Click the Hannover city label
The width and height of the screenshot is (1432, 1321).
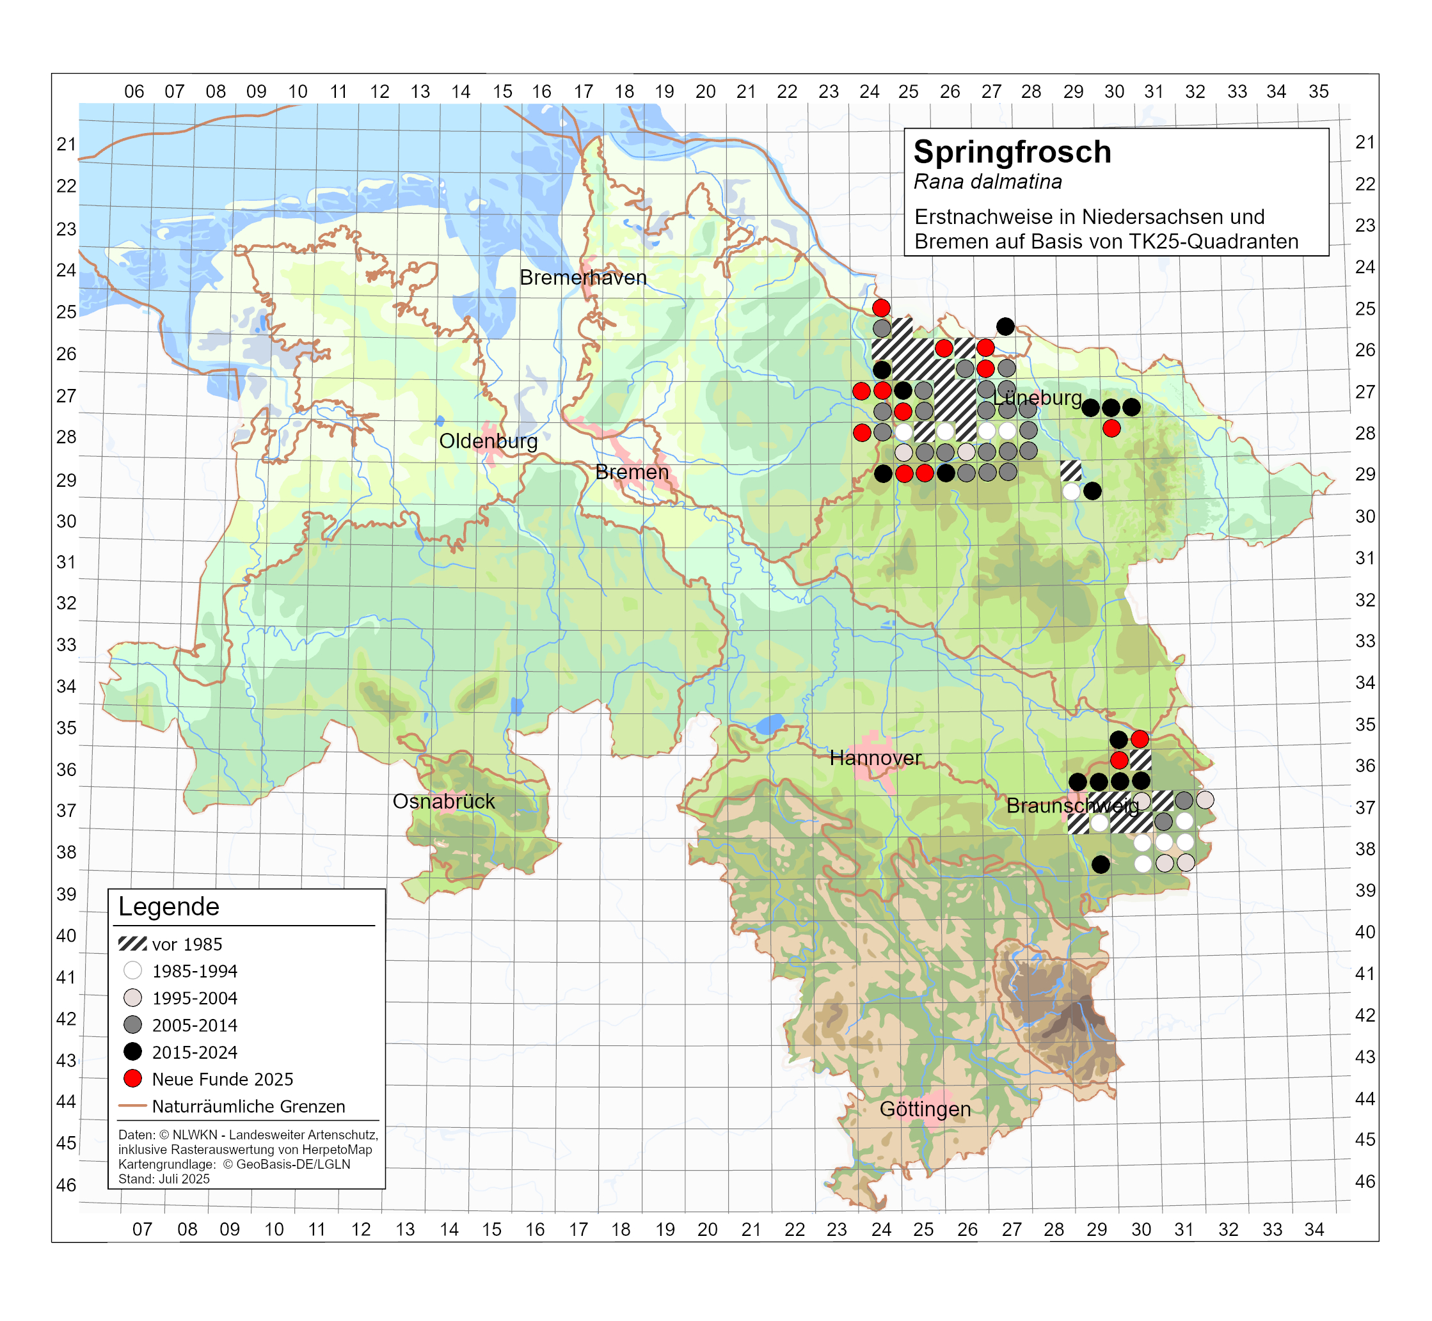875,757
